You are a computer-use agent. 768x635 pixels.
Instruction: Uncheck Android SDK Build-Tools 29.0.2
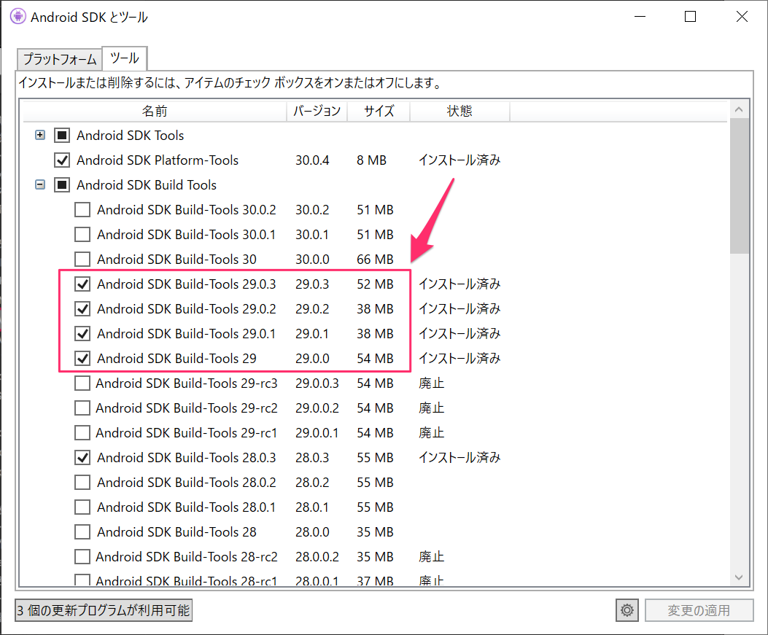click(x=82, y=309)
